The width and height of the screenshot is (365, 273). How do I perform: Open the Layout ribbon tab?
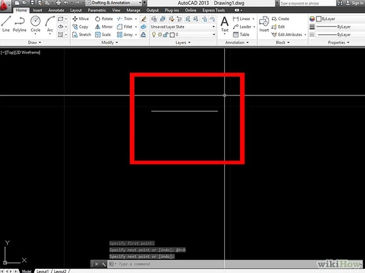click(x=76, y=10)
